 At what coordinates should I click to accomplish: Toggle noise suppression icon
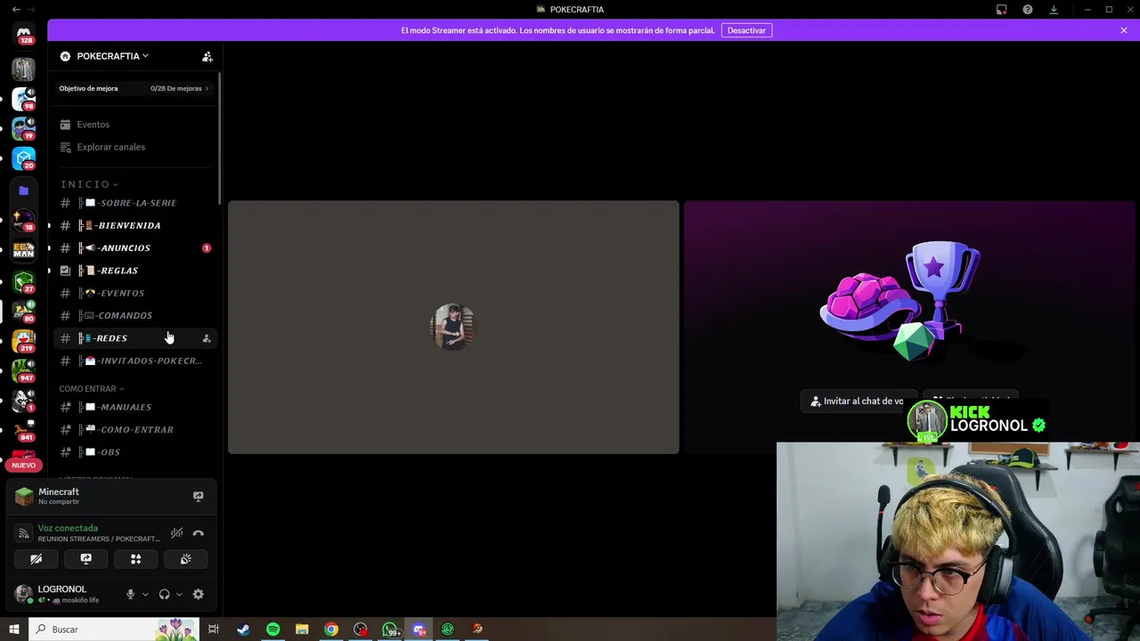coord(177,532)
